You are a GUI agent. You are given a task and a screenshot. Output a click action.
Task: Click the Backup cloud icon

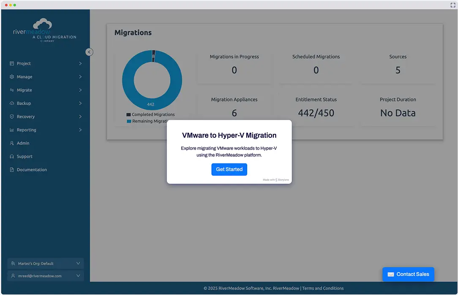12,104
